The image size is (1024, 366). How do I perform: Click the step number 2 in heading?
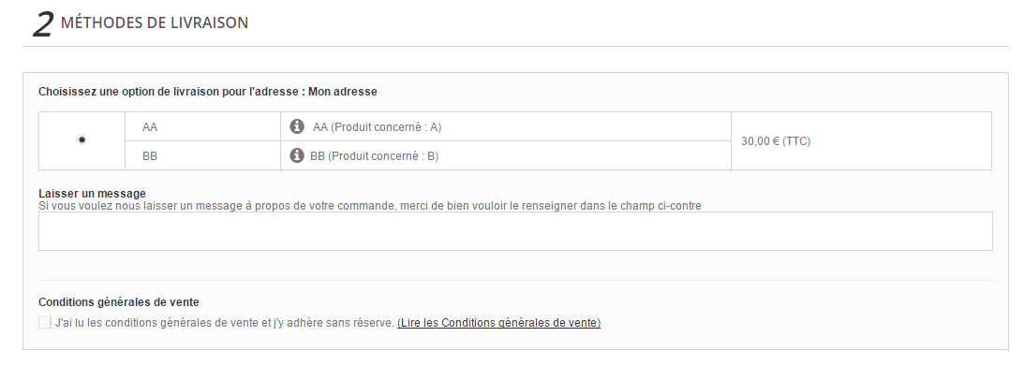click(x=42, y=24)
